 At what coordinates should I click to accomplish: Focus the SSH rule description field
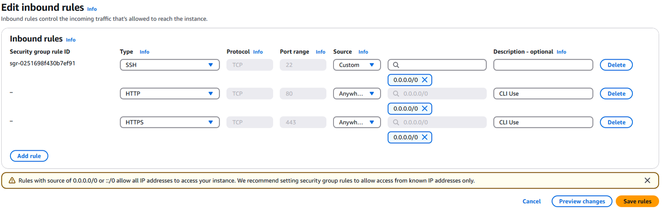543,65
